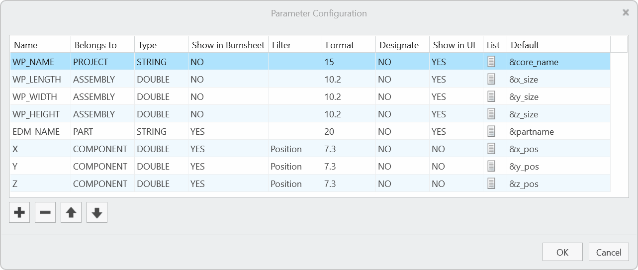The image size is (638, 270).
Task: Click the Default column header
Action: coord(557,45)
